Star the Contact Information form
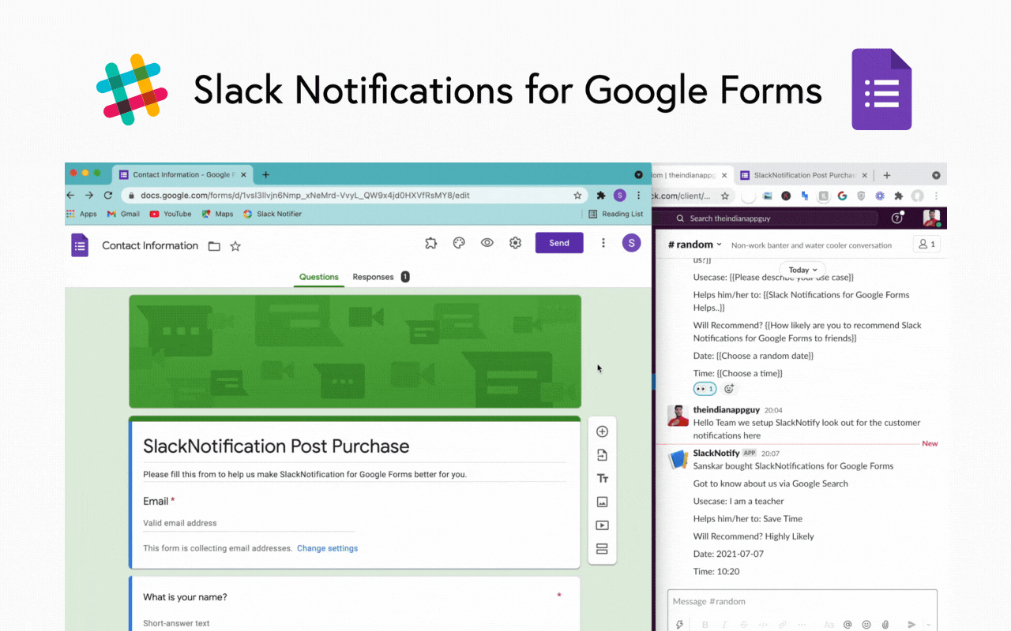Image resolution: width=1011 pixels, height=631 pixels. pos(235,246)
